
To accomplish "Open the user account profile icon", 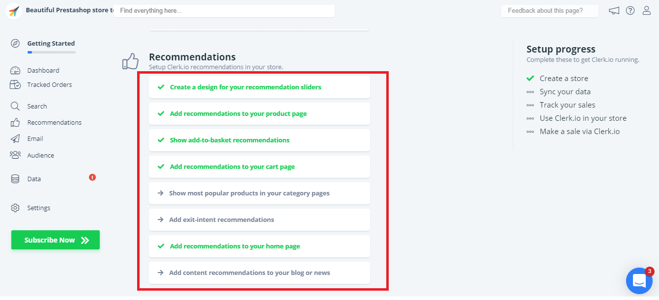I will pyautogui.click(x=647, y=11).
